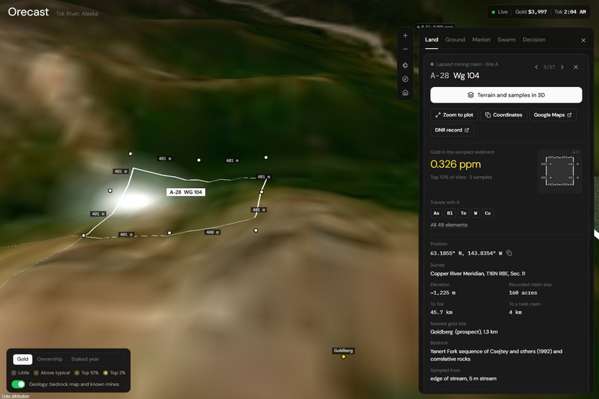Click the Above typical legend icon
This screenshot has width=599, height=399.
tap(36, 373)
